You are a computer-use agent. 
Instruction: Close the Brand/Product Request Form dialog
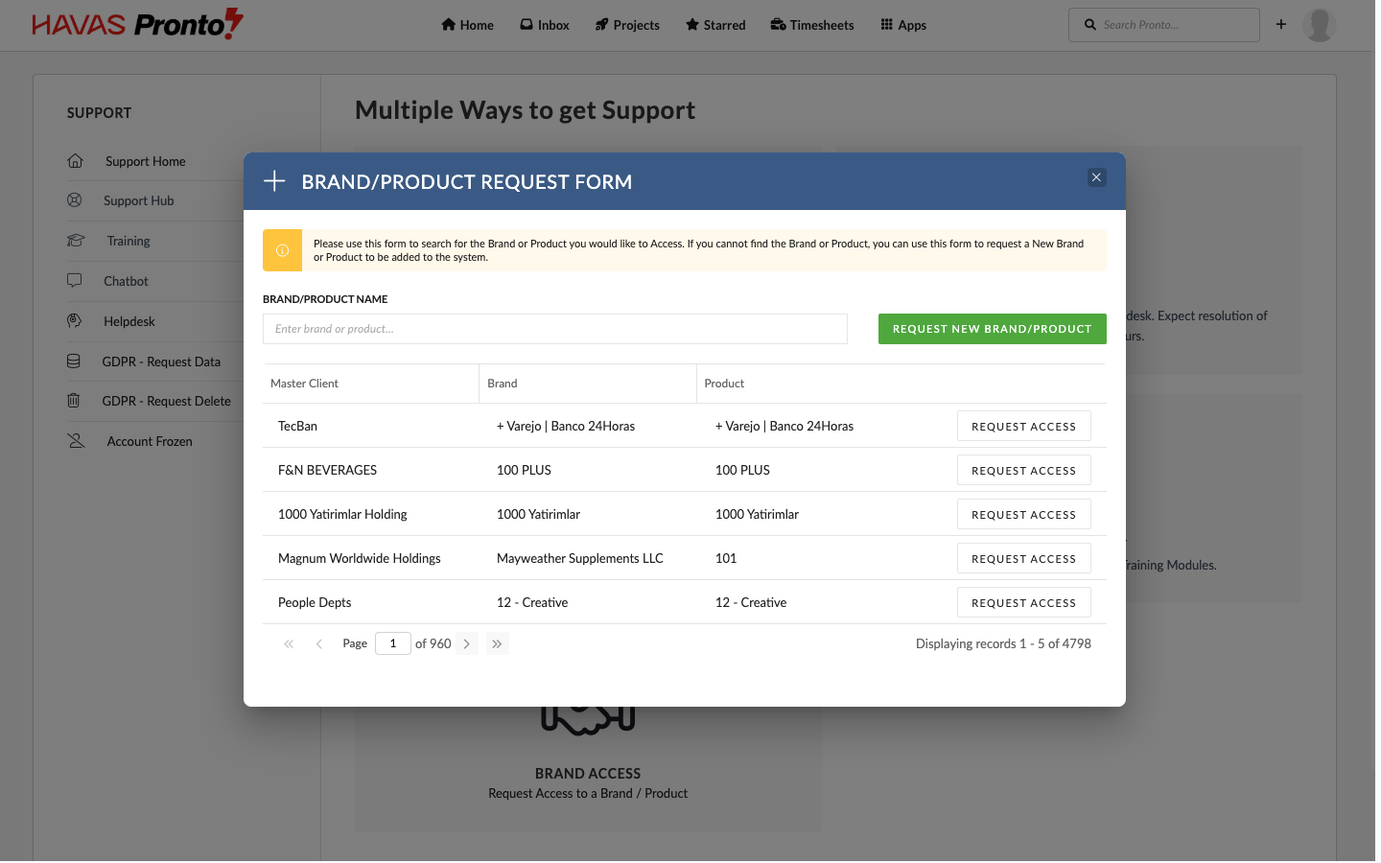(1096, 177)
